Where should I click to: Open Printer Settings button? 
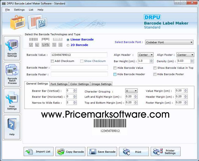[x=166, y=152]
